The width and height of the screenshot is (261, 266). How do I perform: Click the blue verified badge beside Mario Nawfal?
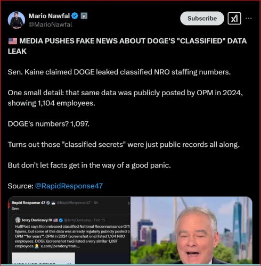(75, 16)
